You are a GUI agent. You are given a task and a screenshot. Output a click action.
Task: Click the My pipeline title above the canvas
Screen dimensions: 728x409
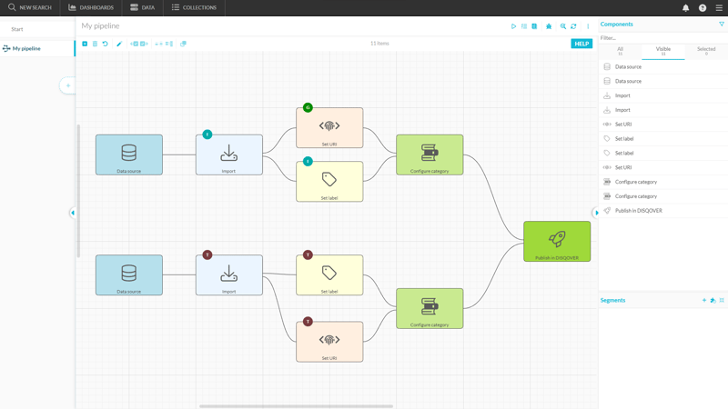[100, 26]
